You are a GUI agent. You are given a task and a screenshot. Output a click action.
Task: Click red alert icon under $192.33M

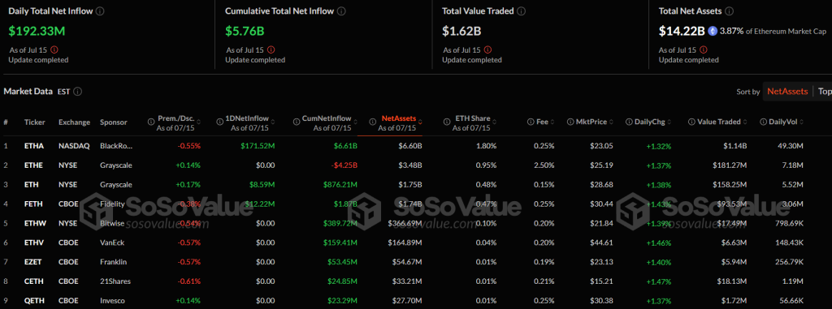pos(54,49)
